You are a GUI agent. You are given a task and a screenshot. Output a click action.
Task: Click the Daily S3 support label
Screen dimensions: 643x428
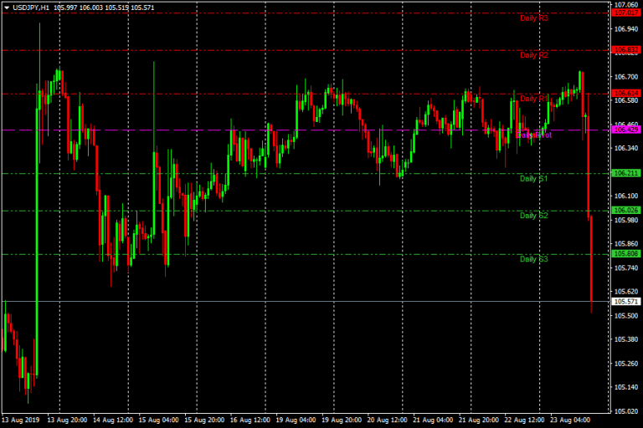[x=533, y=259]
